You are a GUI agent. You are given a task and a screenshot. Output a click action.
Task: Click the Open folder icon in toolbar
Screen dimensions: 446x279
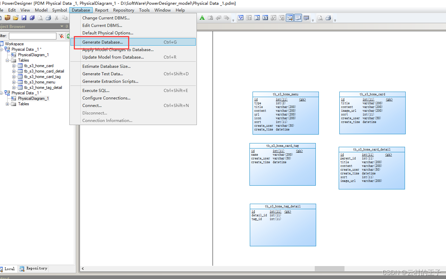click(x=15, y=18)
